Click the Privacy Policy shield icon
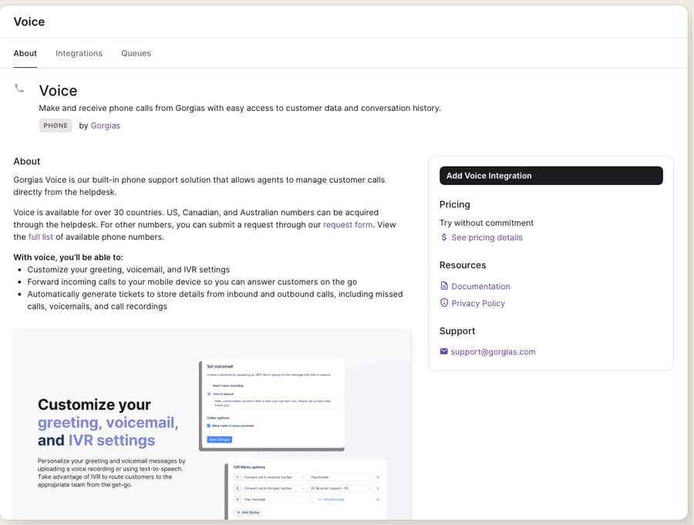 pyautogui.click(x=444, y=303)
